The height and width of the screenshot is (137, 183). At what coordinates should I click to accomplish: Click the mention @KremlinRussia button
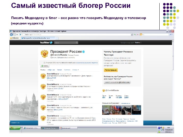(117, 82)
